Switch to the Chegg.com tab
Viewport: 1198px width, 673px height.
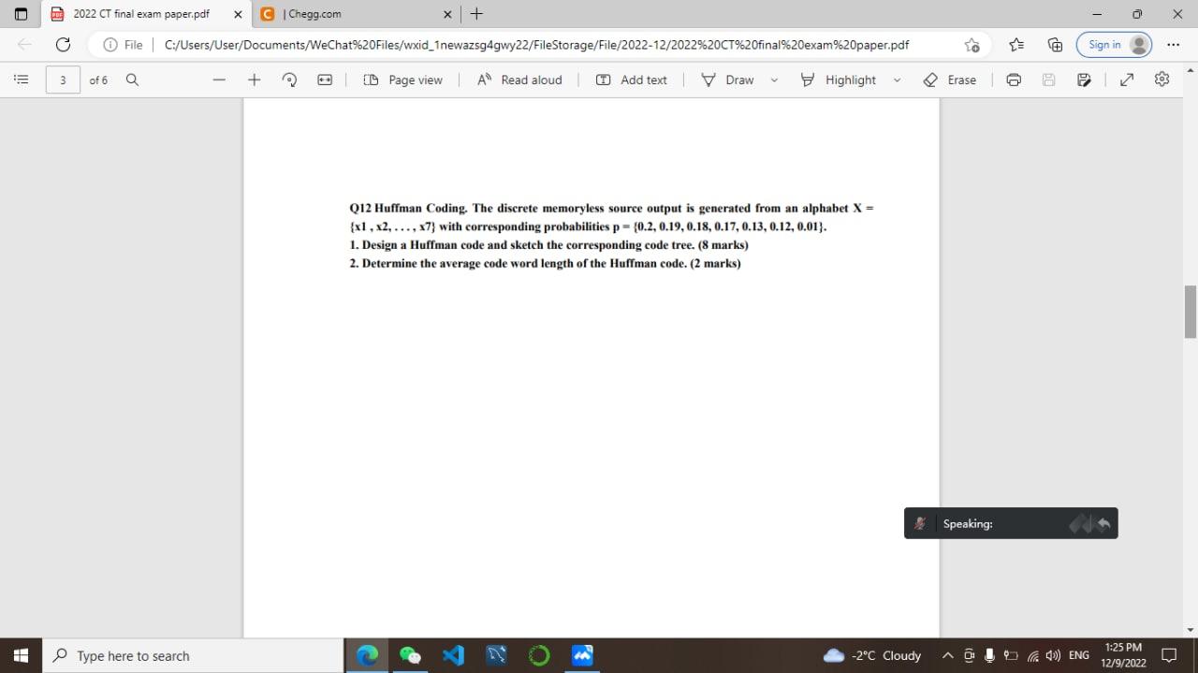[346, 14]
